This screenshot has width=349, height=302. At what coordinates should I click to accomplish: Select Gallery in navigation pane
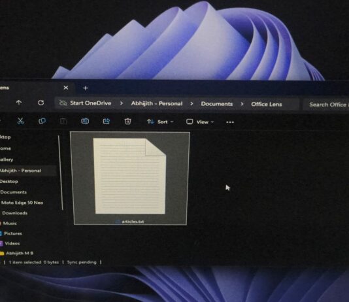pyautogui.click(x=7, y=159)
